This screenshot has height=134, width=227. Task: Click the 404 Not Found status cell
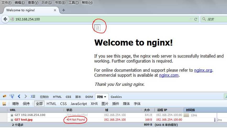coord(76,120)
